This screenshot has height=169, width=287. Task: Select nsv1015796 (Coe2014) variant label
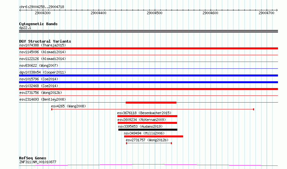[x=39, y=79]
